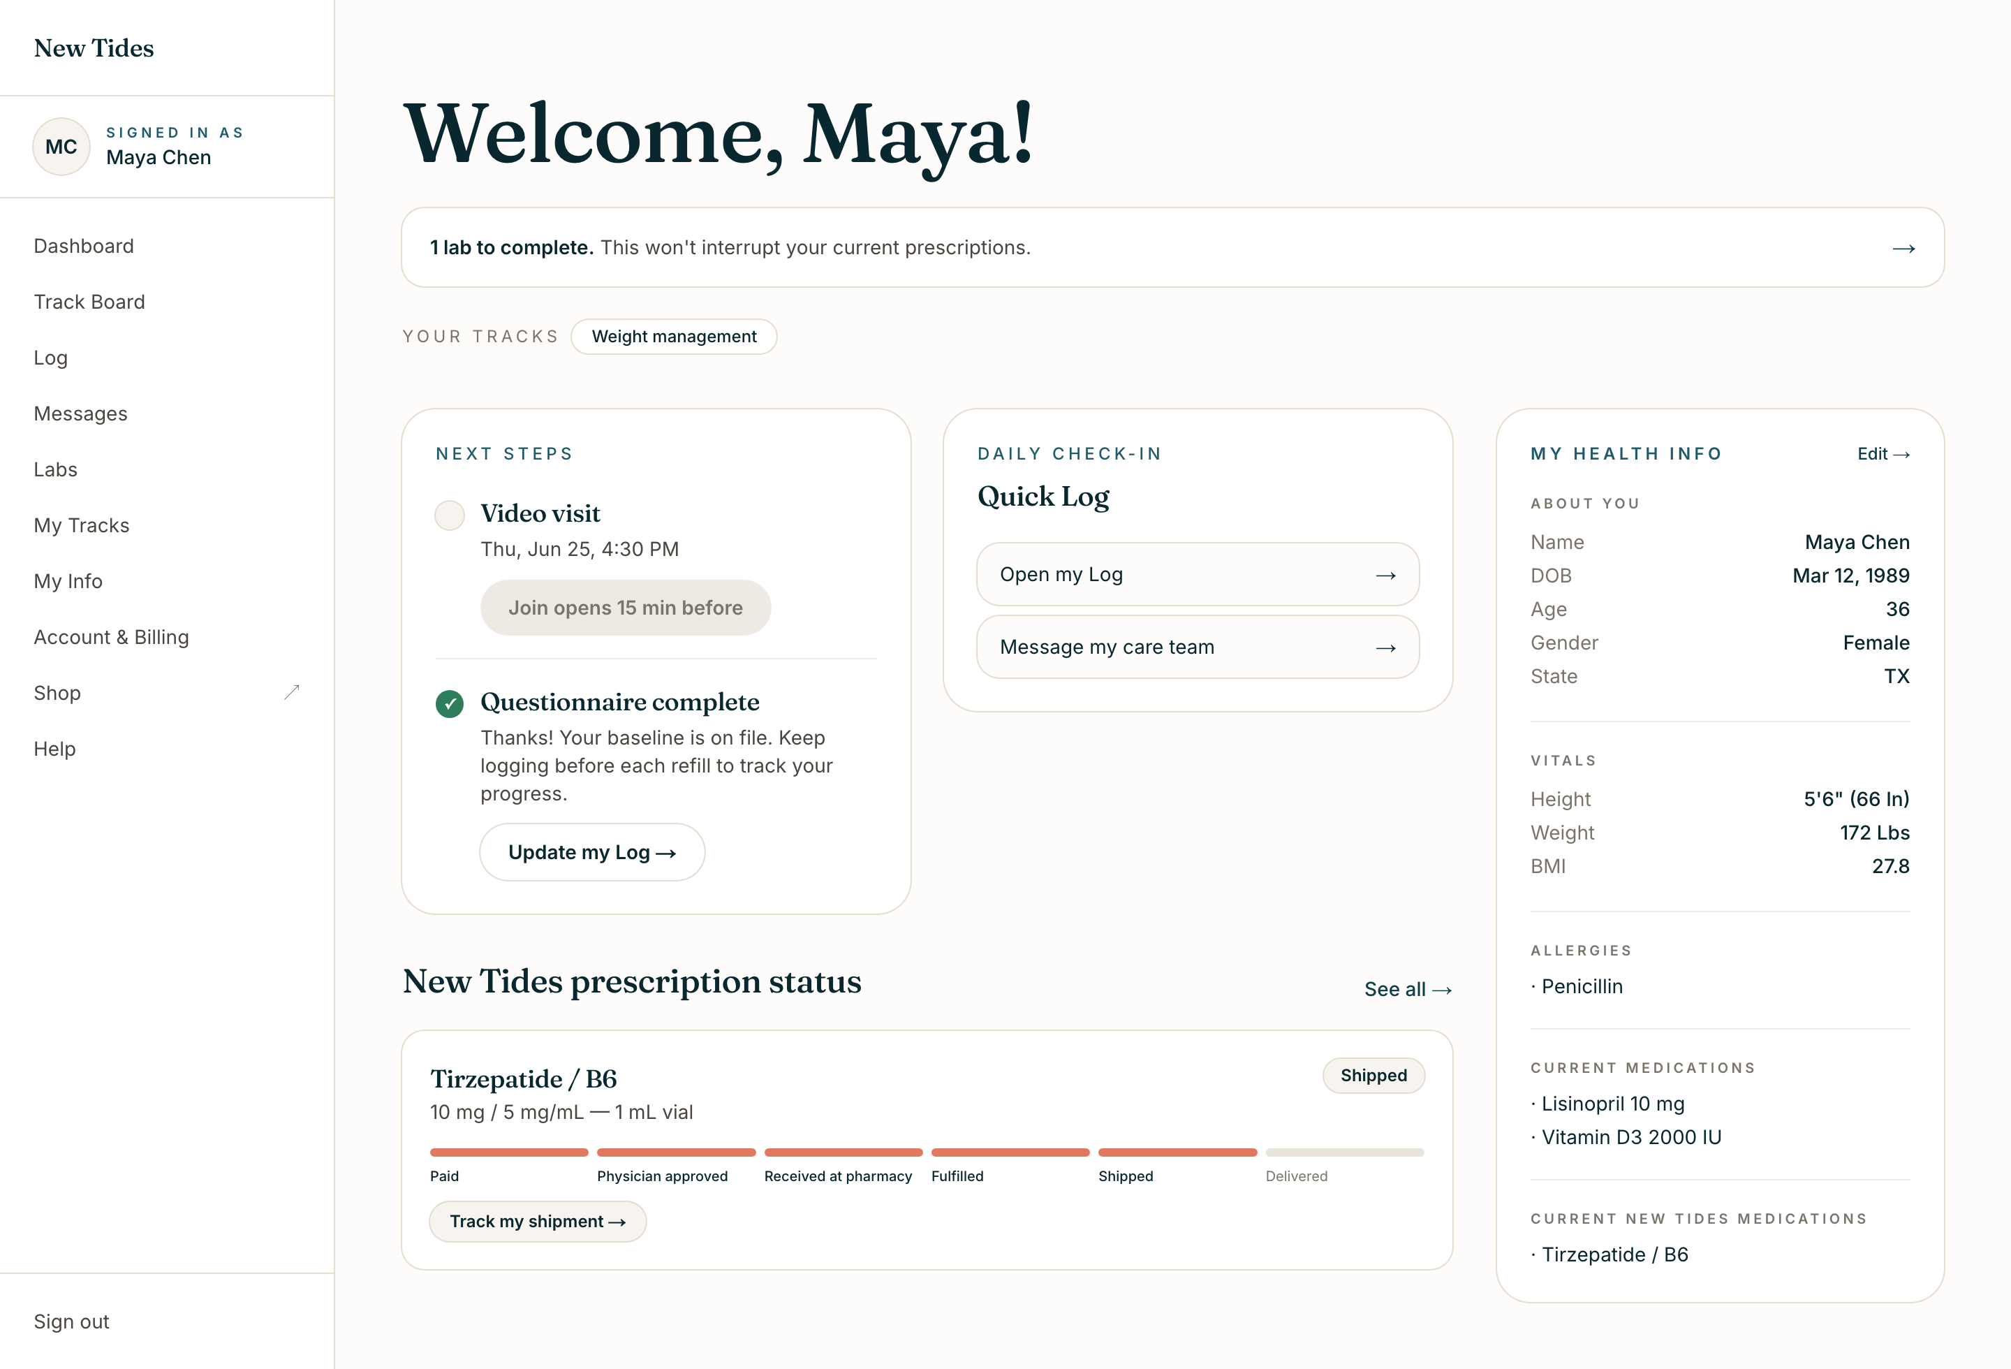Click the Age value 36
The image size is (2011, 1369).
pos(1898,609)
